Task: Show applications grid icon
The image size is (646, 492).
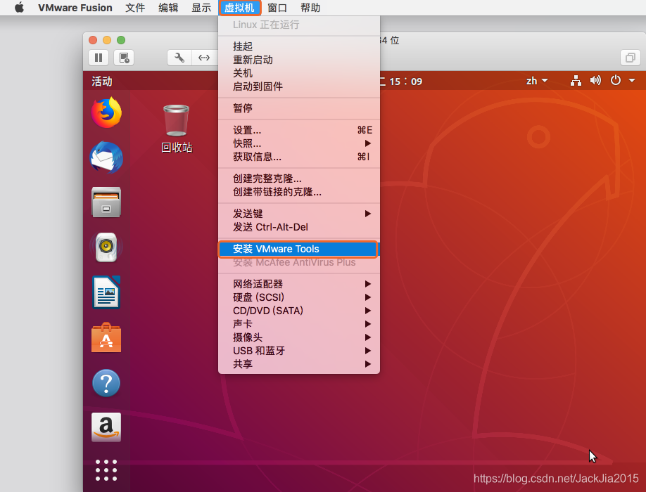Action: 106,470
